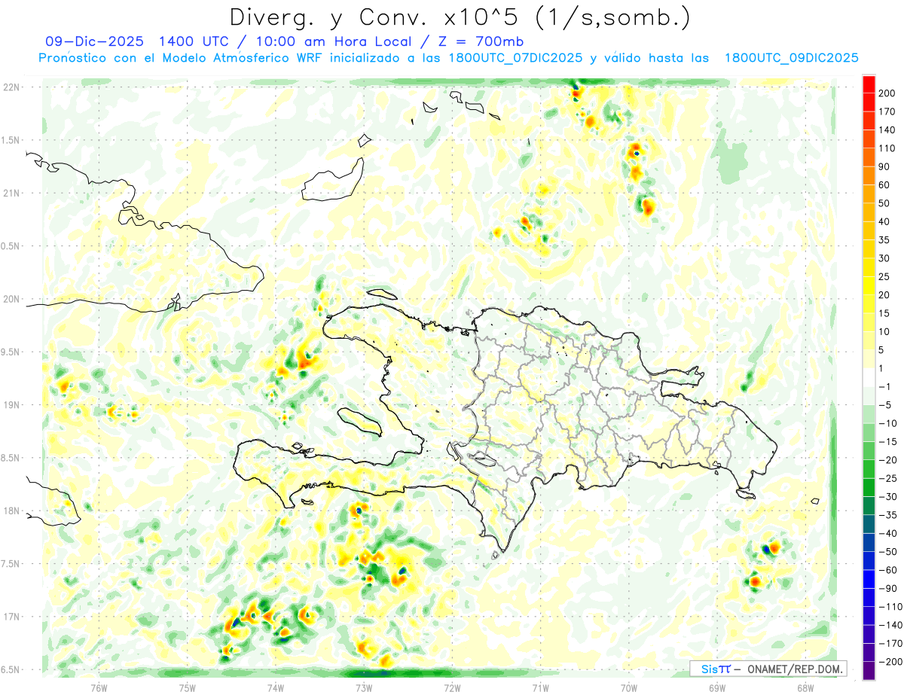Click the "74W" longitude label
The image size is (904, 698).
point(276,687)
